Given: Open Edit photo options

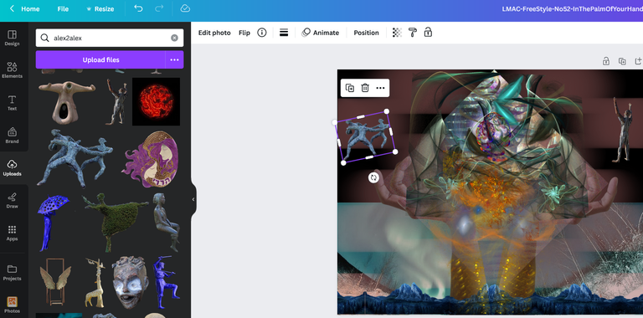Looking at the screenshot, I should (214, 33).
